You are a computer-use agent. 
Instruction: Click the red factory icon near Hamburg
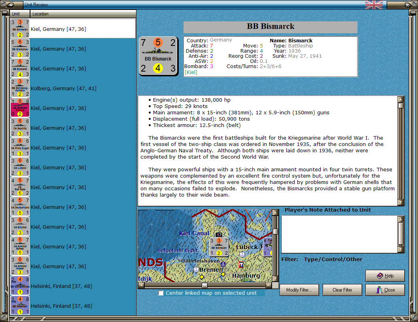pos(241,264)
